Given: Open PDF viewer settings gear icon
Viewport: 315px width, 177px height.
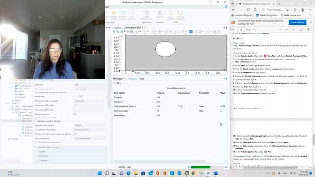Looking at the screenshot, I should pyautogui.click(x=308, y=29).
